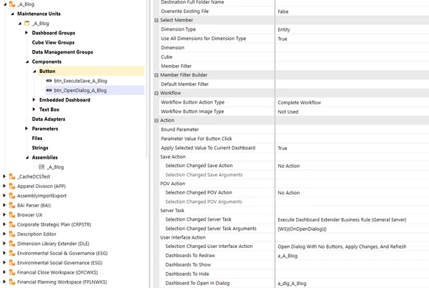Click the Destination Full Folder Name label

[x=192, y=2]
